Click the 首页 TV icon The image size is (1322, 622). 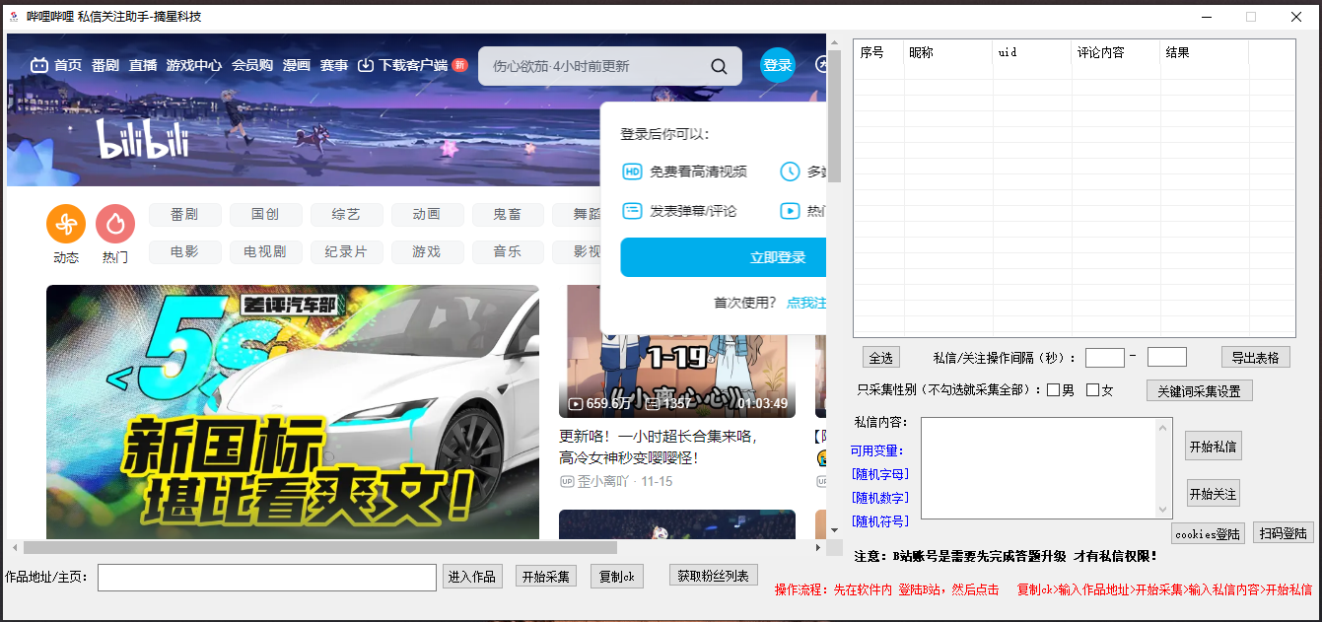coord(39,65)
